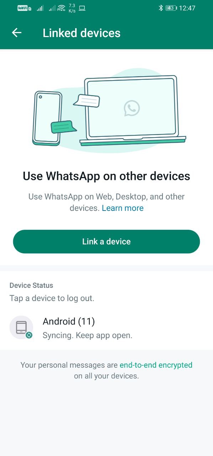The height and width of the screenshot is (456, 213).
Task: Select the Android (11) device entry
Action: pos(106,328)
